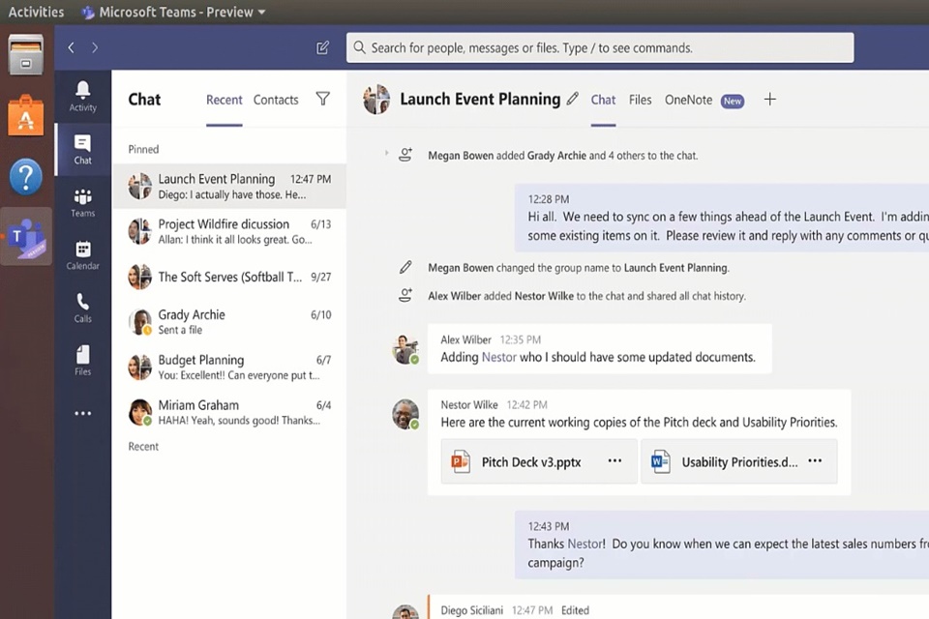Click 'Alex Wilber added Nestor Wilke' notice

click(586, 296)
